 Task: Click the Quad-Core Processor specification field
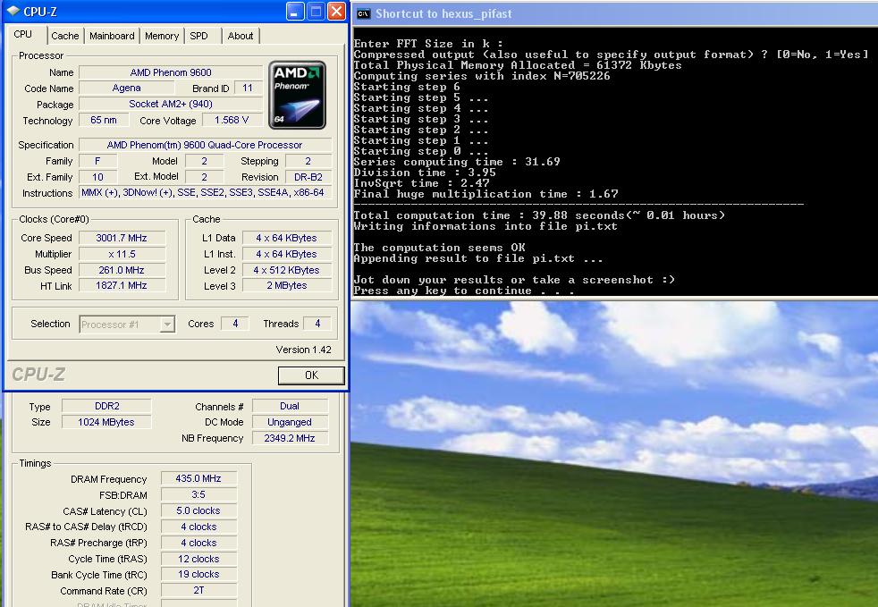tap(205, 145)
